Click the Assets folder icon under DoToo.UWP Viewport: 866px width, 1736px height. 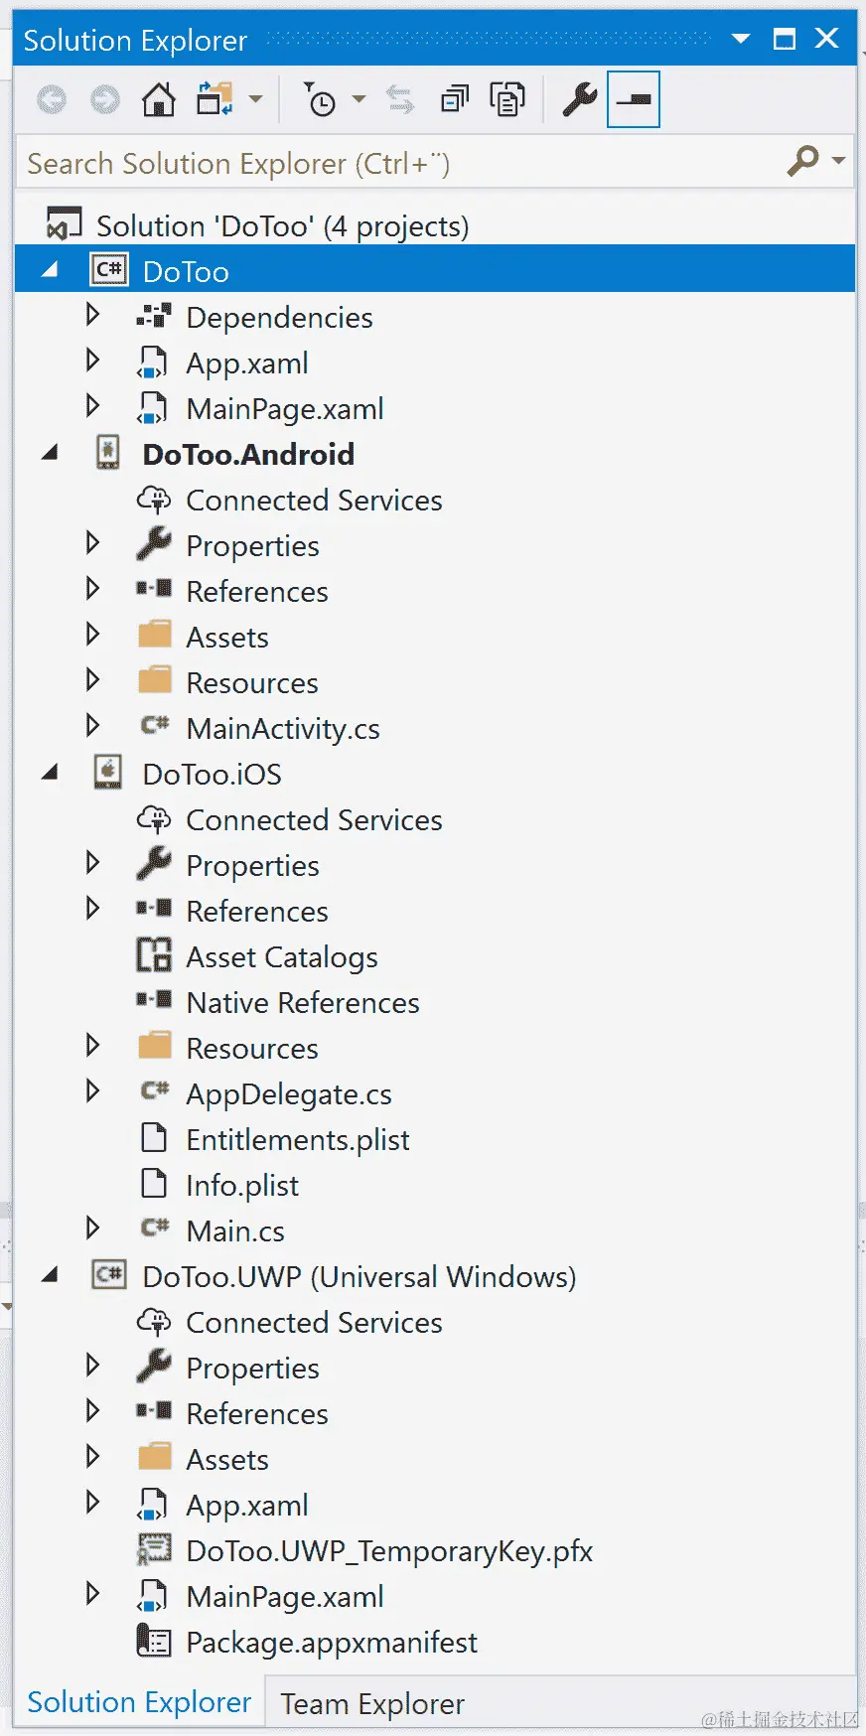(155, 1458)
